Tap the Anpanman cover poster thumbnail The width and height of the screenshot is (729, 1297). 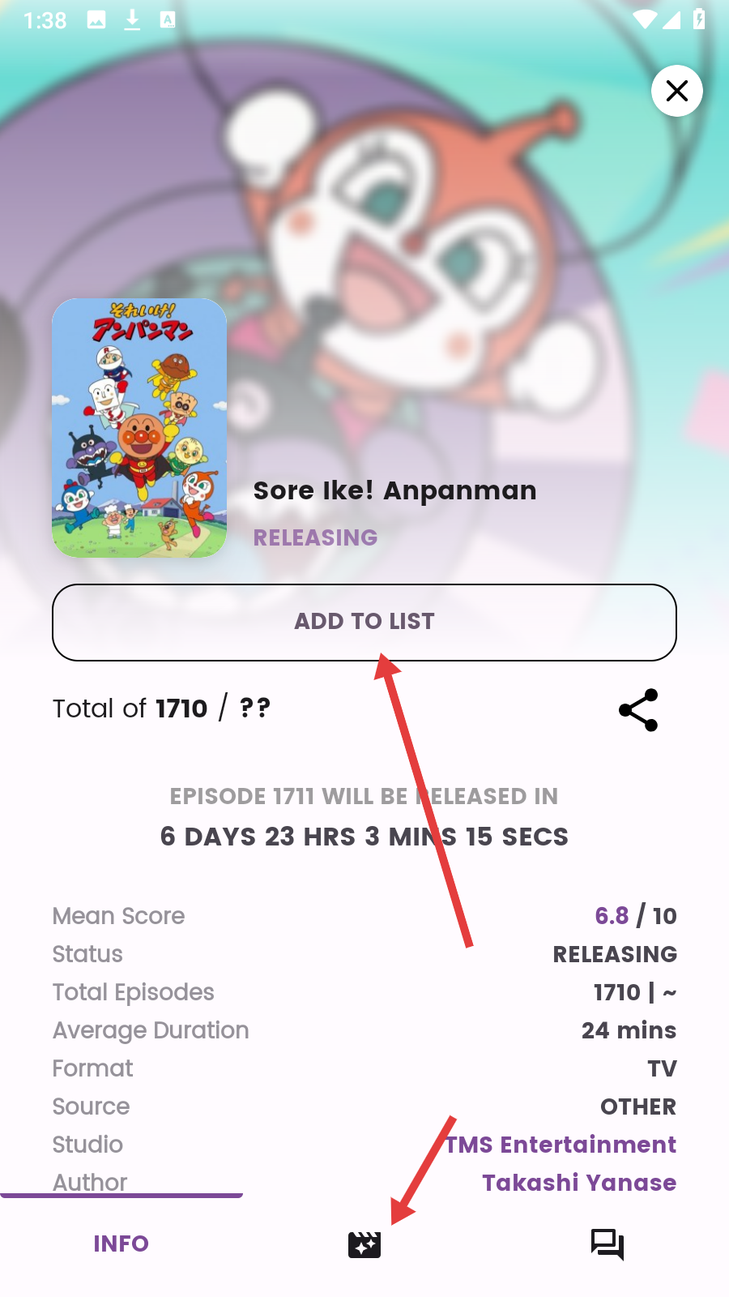[139, 428]
